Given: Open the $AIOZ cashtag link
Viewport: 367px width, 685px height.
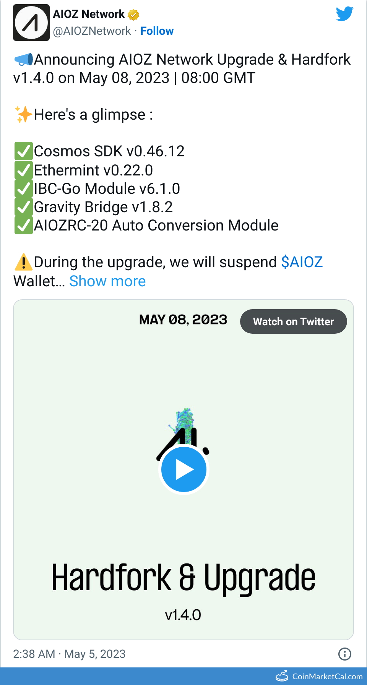Looking at the screenshot, I should point(302,262).
